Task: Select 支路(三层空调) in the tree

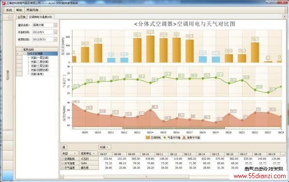Action: click(x=40, y=66)
